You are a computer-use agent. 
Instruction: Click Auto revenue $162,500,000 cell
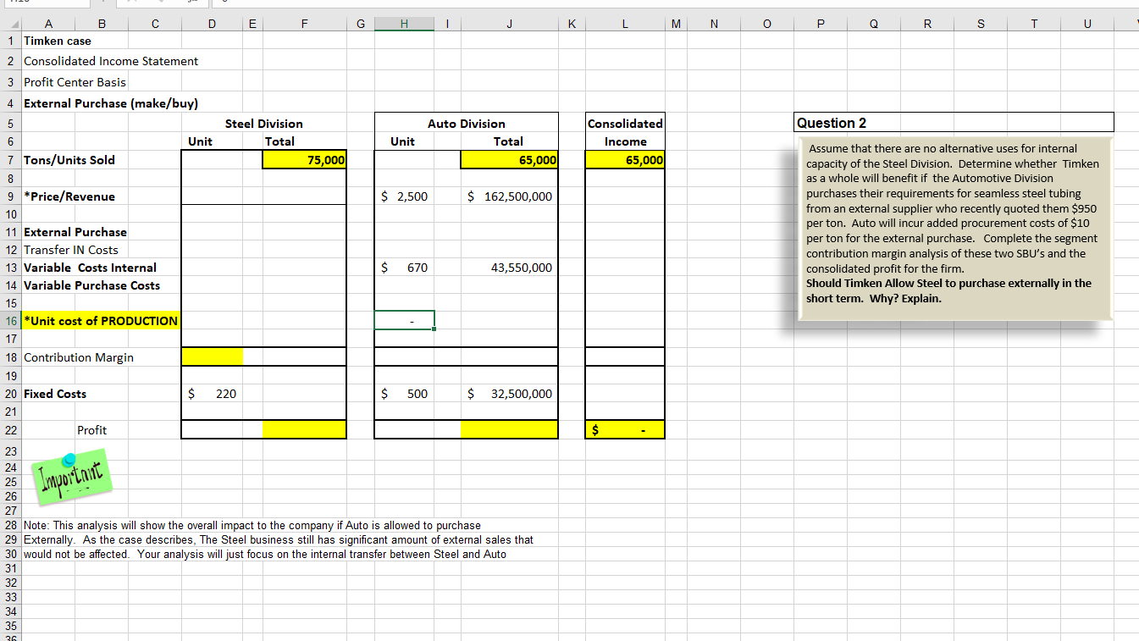[x=508, y=196]
